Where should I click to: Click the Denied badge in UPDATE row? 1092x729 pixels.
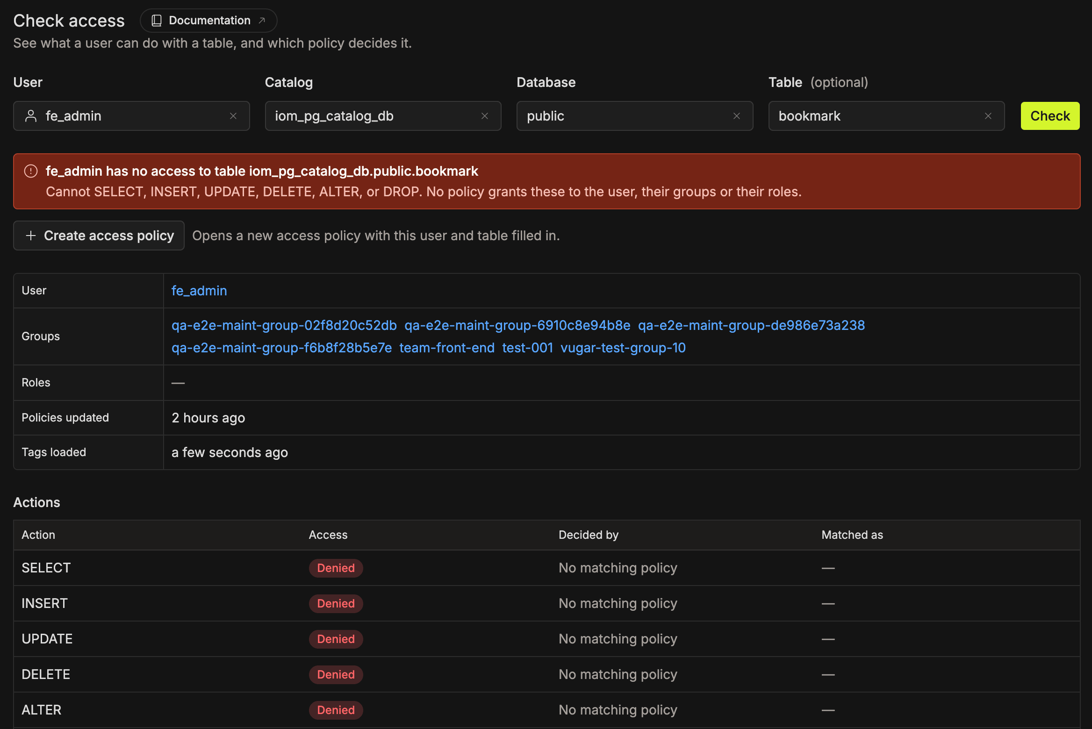(x=336, y=639)
